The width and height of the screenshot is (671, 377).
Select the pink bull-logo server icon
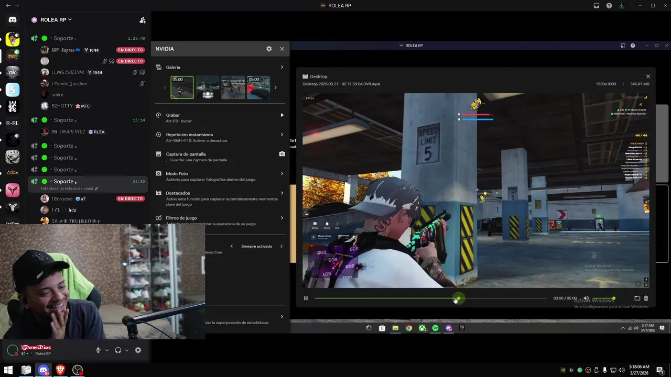13,191
